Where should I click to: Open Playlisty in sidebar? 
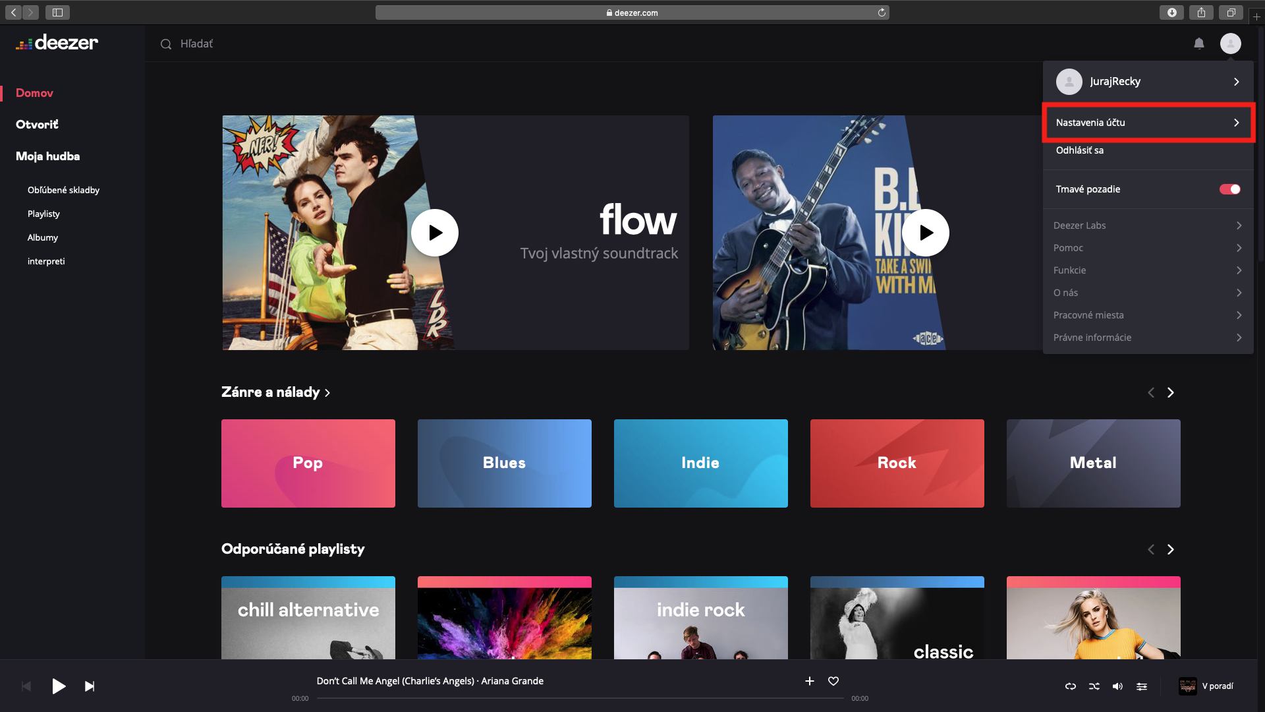click(43, 214)
